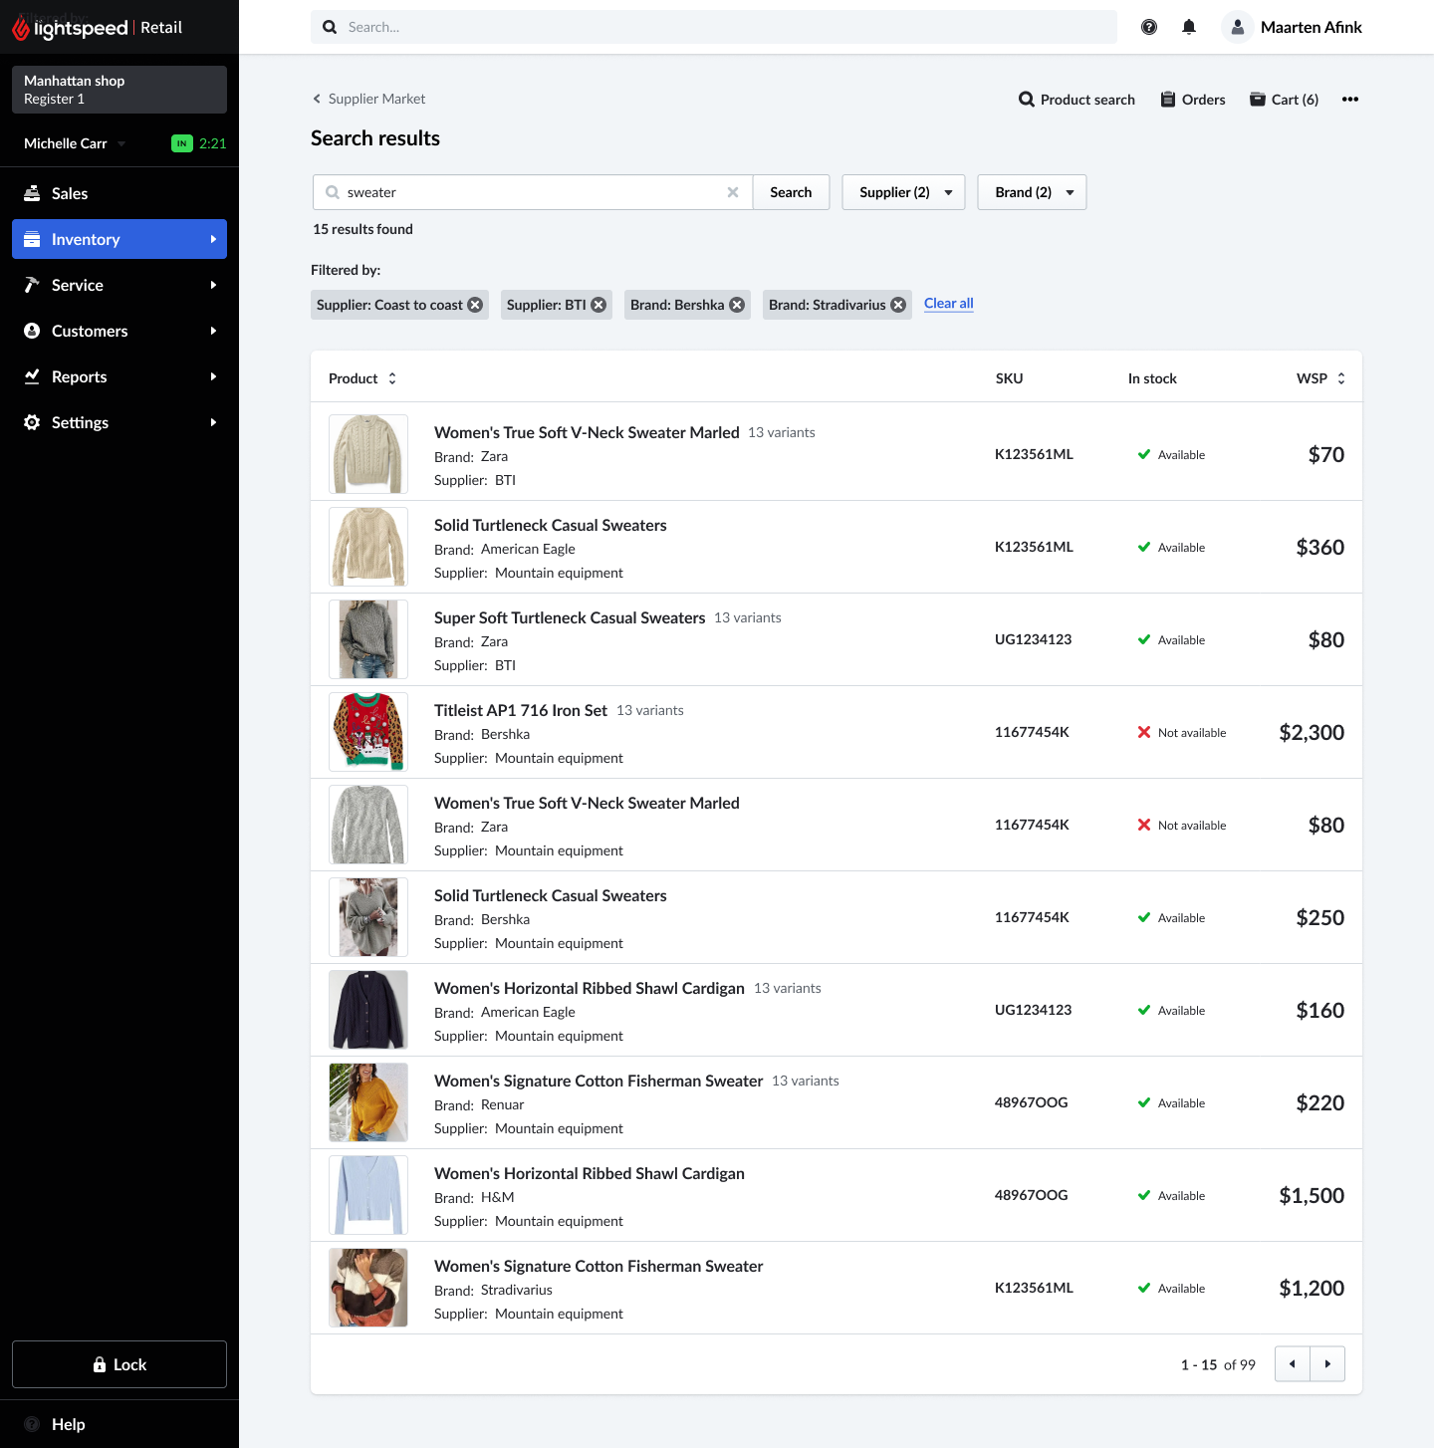Go to previous results page arrow

[x=1293, y=1364]
